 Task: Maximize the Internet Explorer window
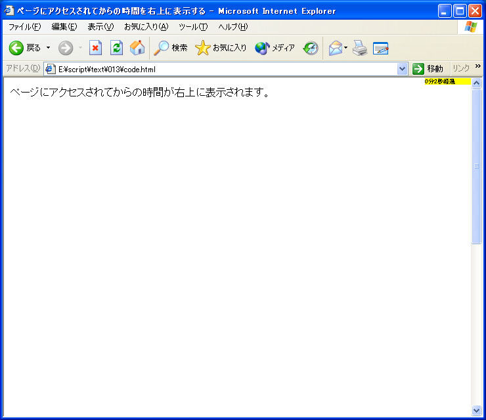pyautogui.click(x=460, y=11)
